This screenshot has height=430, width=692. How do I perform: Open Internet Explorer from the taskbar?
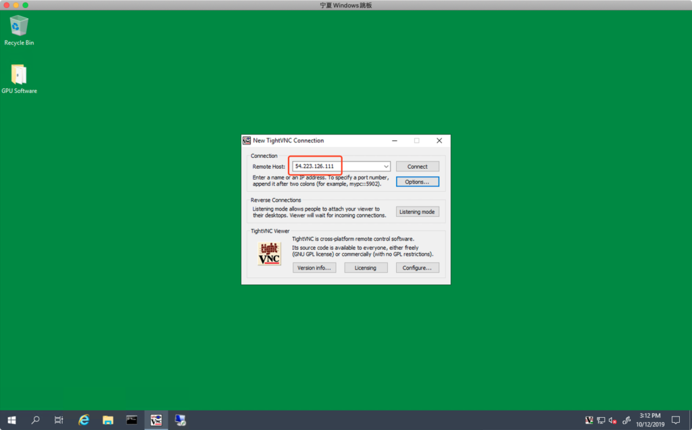pyautogui.click(x=84, y=420)
